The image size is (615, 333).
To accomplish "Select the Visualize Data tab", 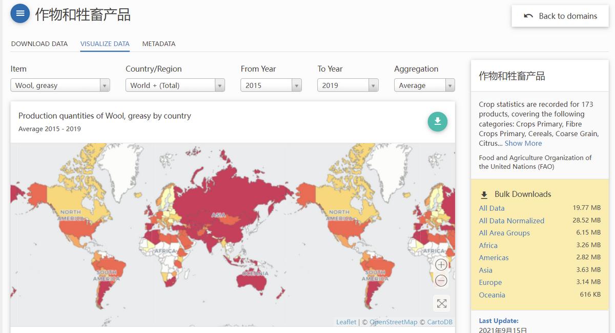I will [105, 44].
